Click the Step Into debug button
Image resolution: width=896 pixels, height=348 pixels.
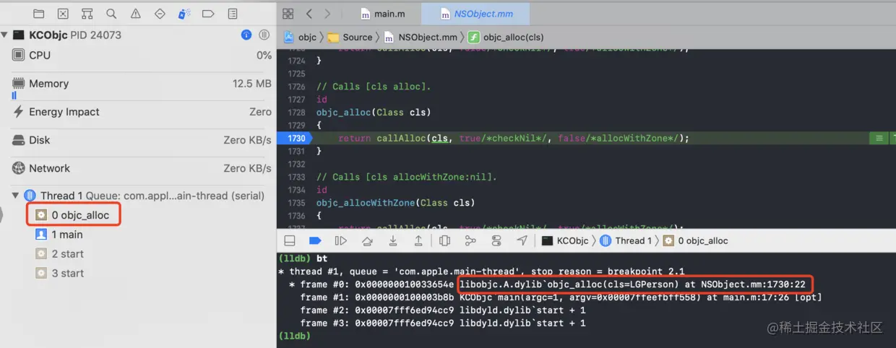click(x=392, y=240)
